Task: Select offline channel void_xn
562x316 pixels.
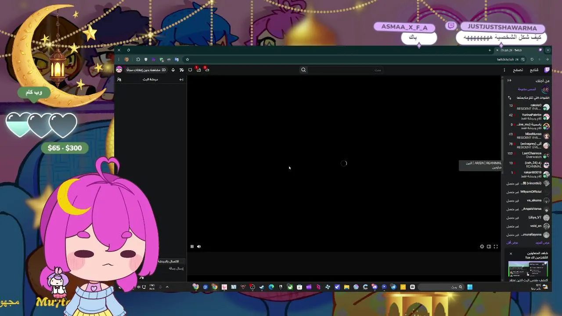Action: click(x=529, y=226)
